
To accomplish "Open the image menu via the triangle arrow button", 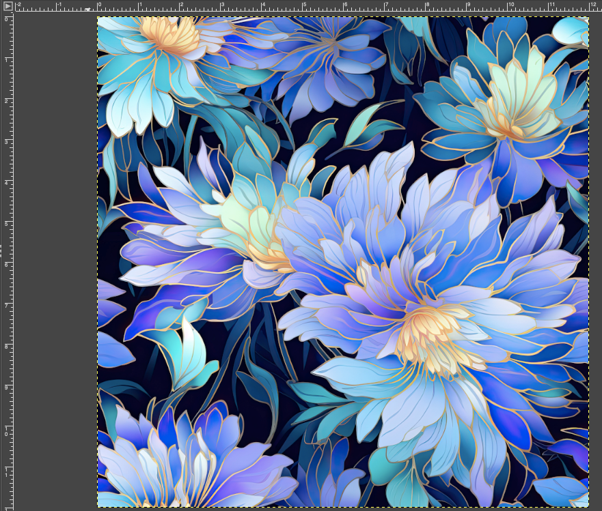I will 8,6.
